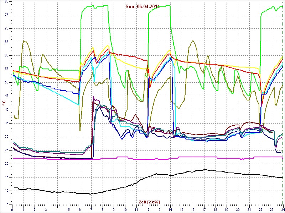Click hour 11 on the time axis

[x=136, y=209]
